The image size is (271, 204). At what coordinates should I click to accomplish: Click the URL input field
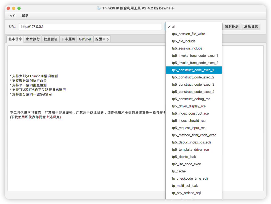click(x=90, y=27)
